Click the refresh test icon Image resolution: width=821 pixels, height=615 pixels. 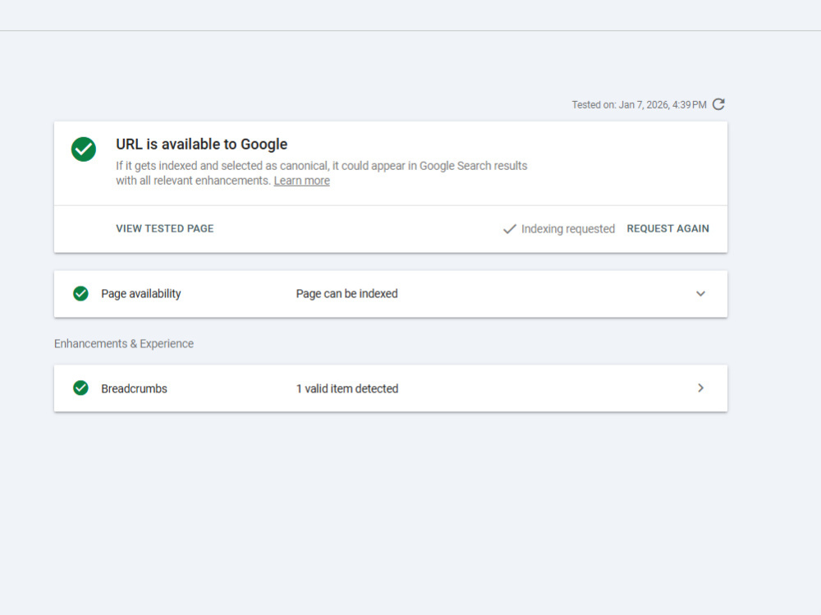pyautogui.click(x=718, y=104)
